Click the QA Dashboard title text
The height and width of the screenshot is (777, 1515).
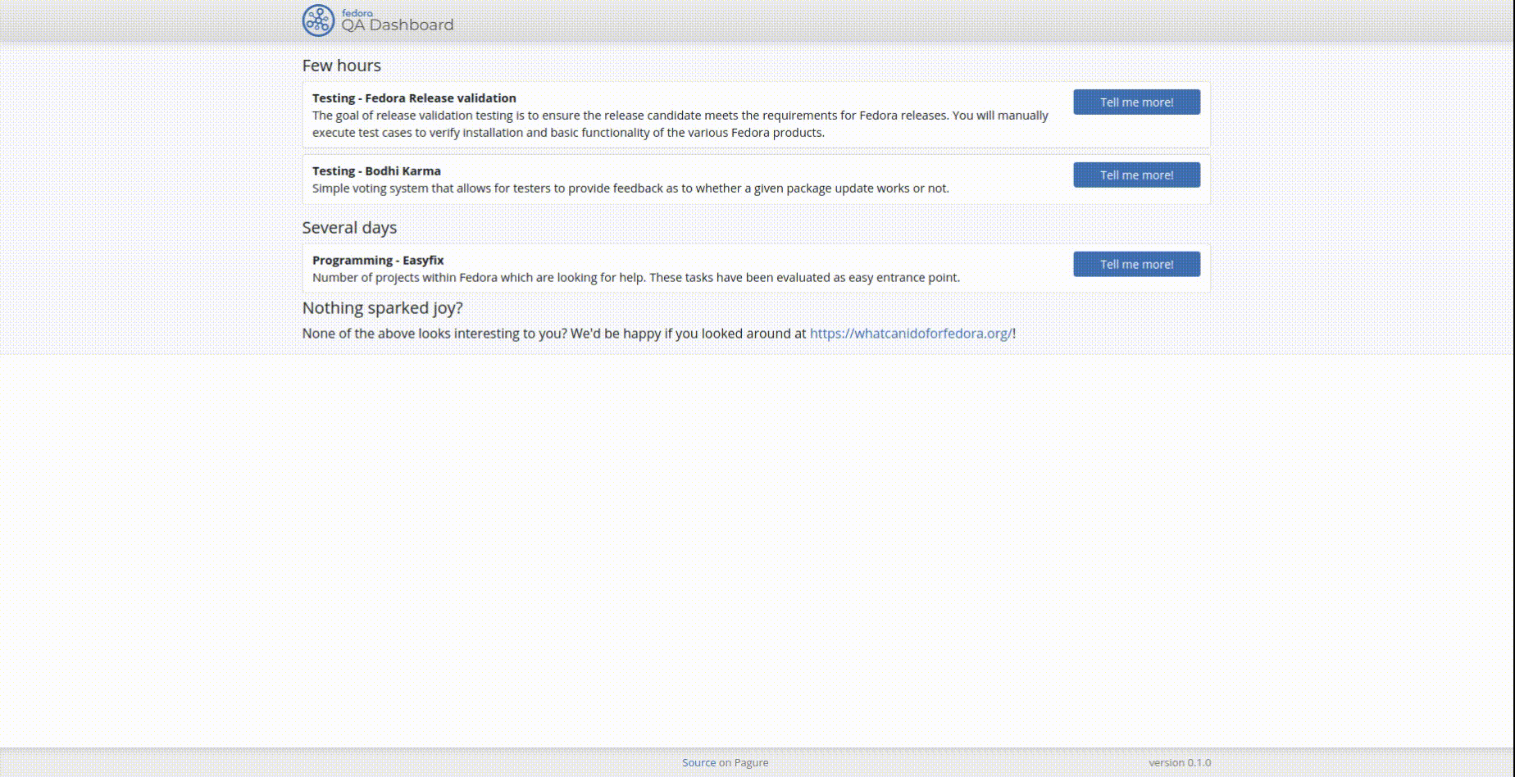click(x=398, y=25)
